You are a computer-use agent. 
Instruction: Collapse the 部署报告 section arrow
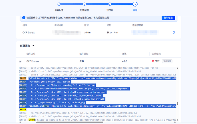pos(33,46)
